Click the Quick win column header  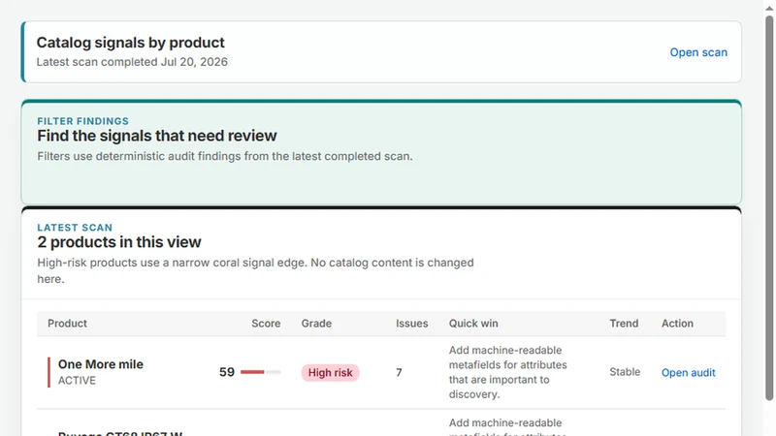[473, 324]
